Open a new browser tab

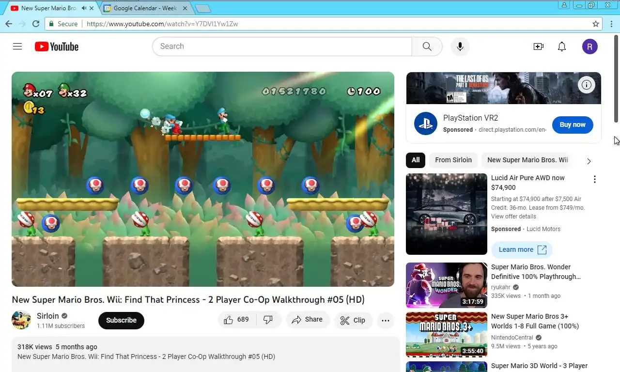[203, 9]
